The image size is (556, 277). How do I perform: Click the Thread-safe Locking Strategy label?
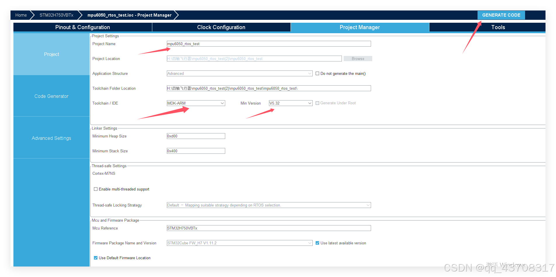point(117,205)
